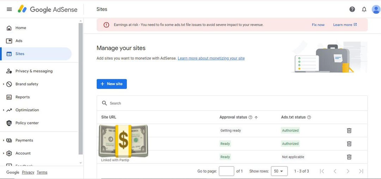The width and height of the screenshot is (381, 179).
Task: Go to Reports in sidebar
Action: tap(23, 97)
